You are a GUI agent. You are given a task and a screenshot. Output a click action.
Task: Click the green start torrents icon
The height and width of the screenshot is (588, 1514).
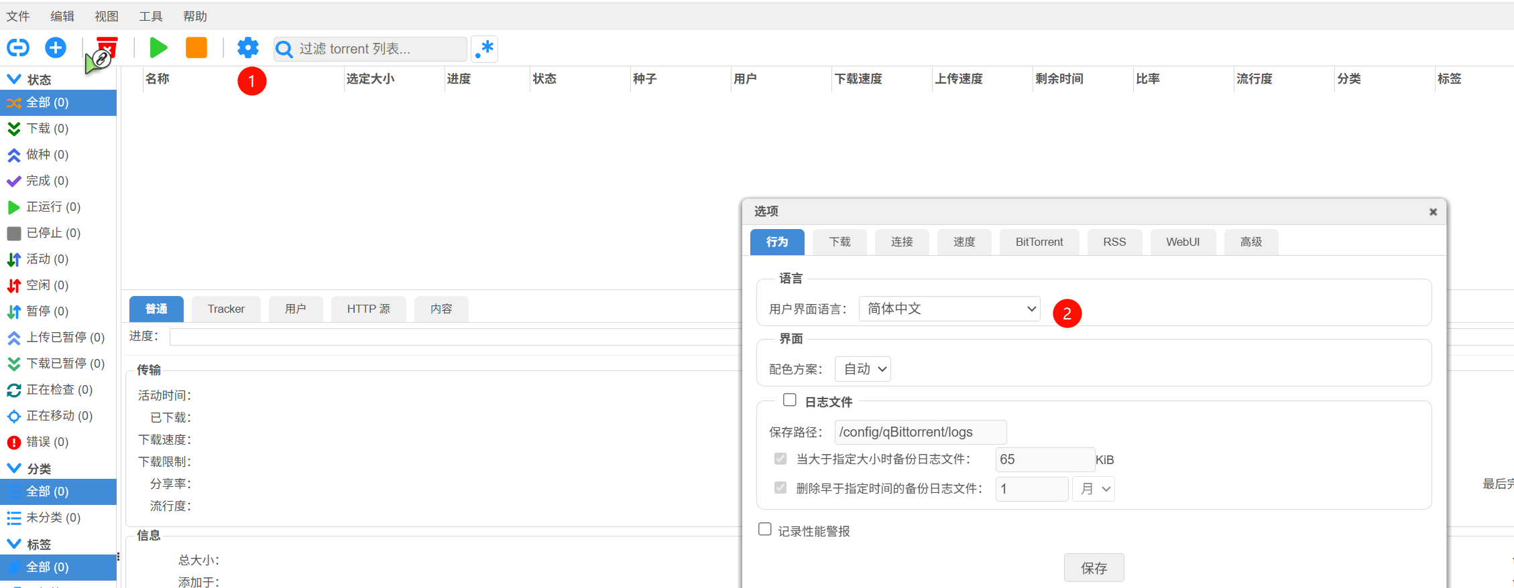click(158, 48)
